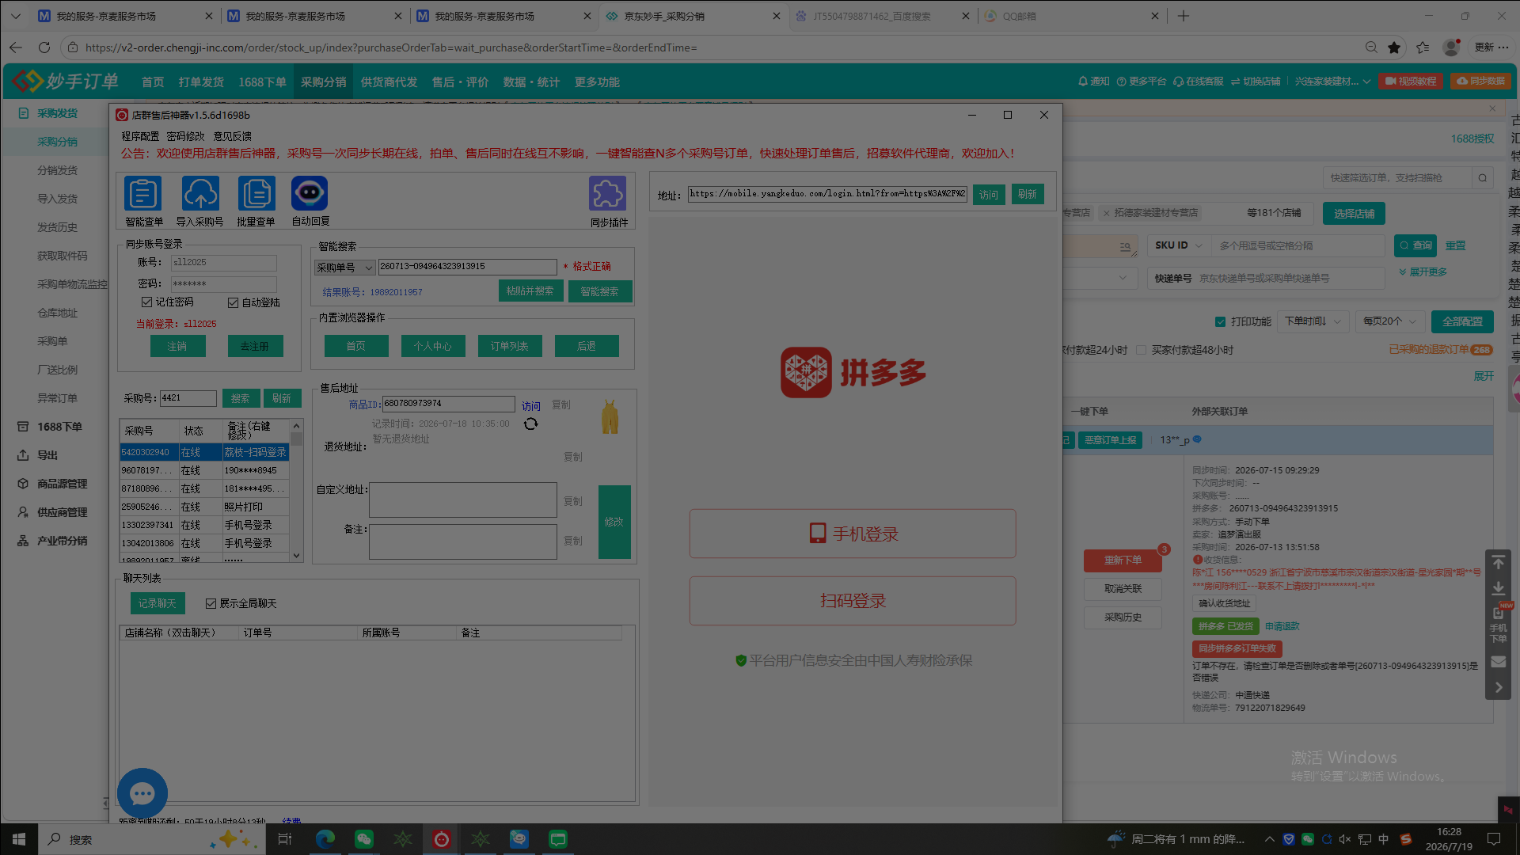
Task: Click the 拼多多 logo in the login panel
Action: (853, 372)
